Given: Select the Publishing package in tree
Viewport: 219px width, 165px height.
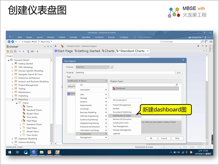Looking at the screenshot, I should tap(23, 96).
